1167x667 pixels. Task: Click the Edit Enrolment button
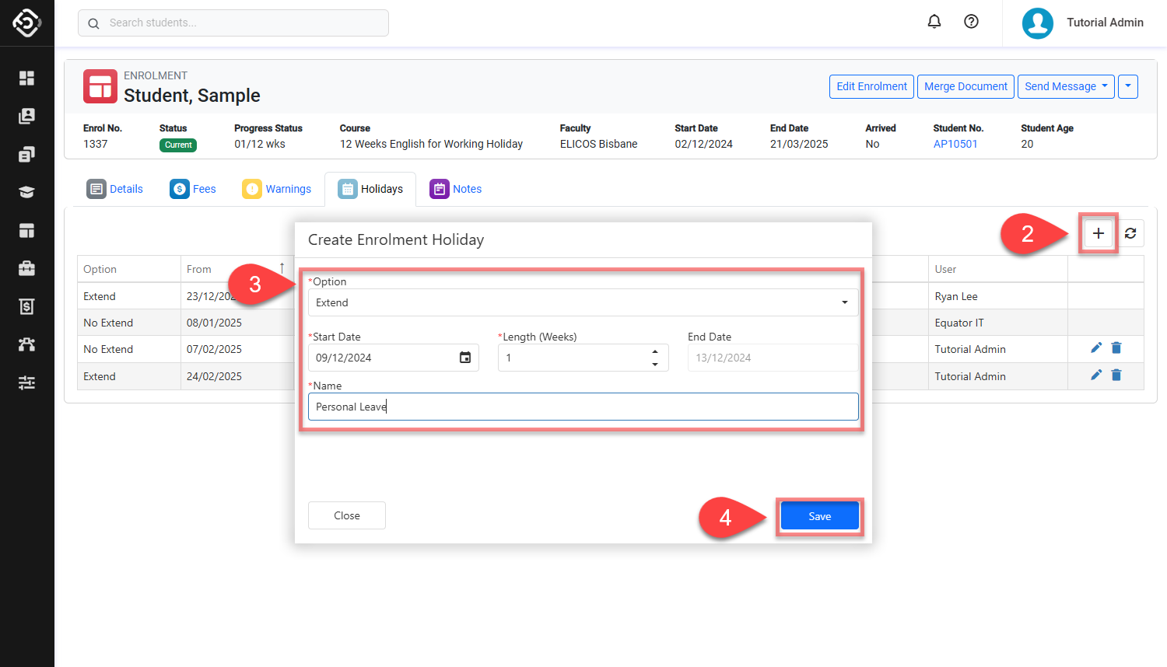coord(871,86)
